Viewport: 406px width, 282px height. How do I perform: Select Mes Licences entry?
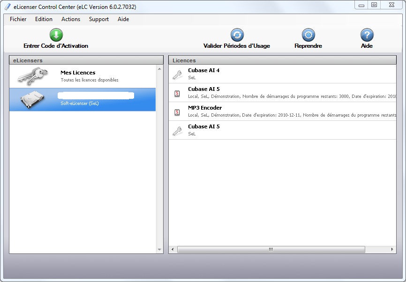pyautogui.click(x=83, y=76)
